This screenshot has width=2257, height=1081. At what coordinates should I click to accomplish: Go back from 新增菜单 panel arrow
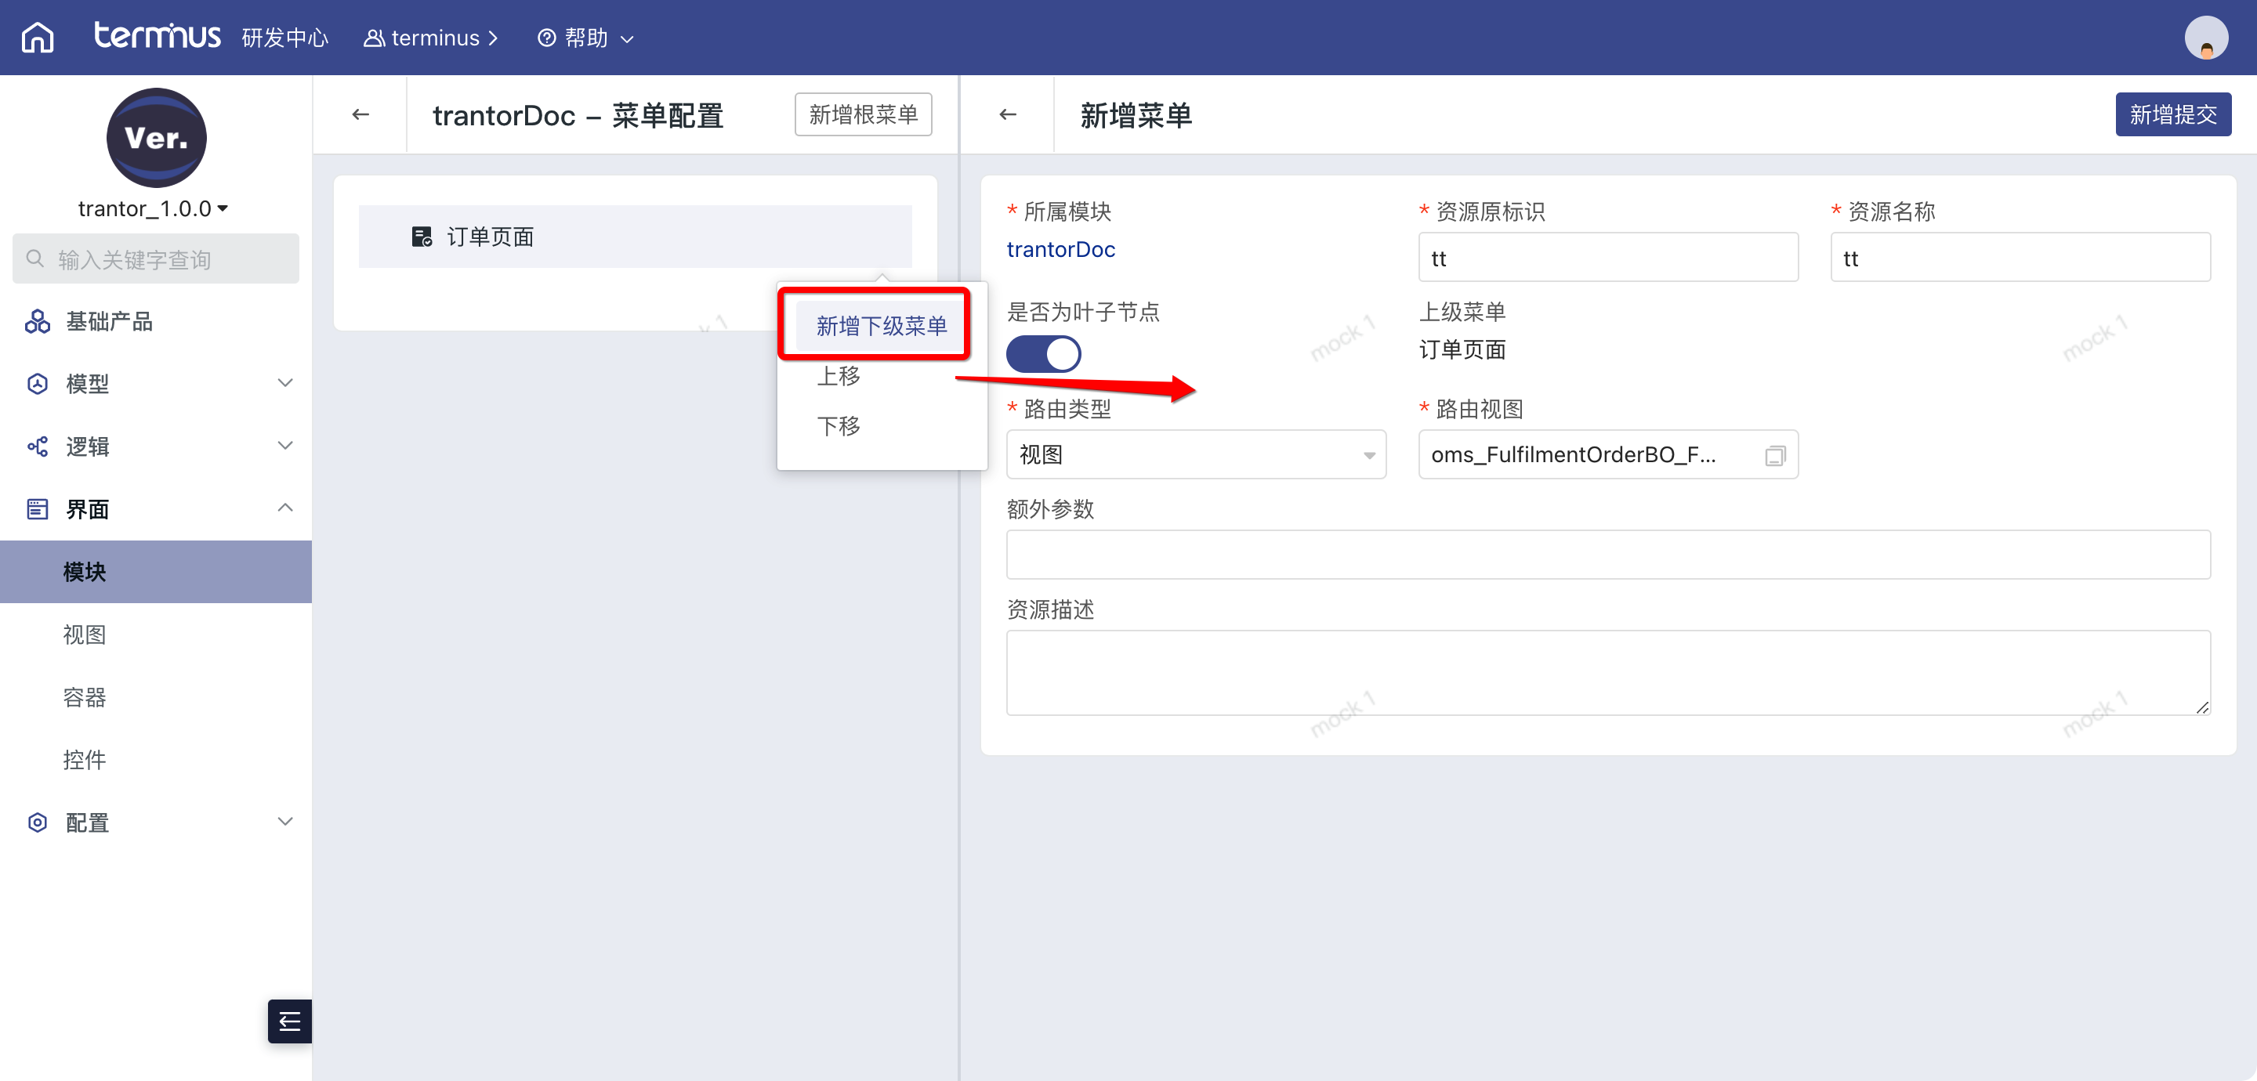point(1008,114)
